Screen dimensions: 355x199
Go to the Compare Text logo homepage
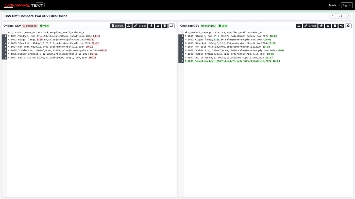click(x=24, y=5)
